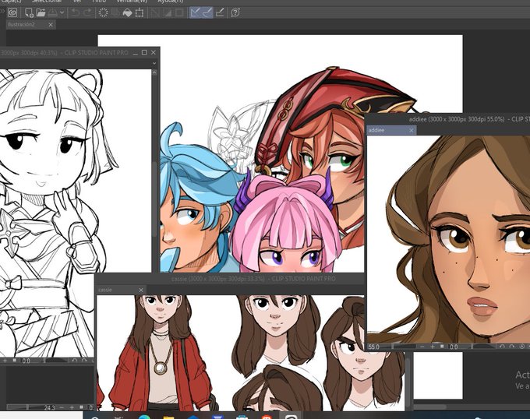Open the Ventana(W) menu
The height and width of the screenshot is (419, 530).
pyautogui.click(x=132, y=2)
